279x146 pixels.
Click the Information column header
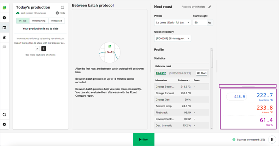(161, 80)
